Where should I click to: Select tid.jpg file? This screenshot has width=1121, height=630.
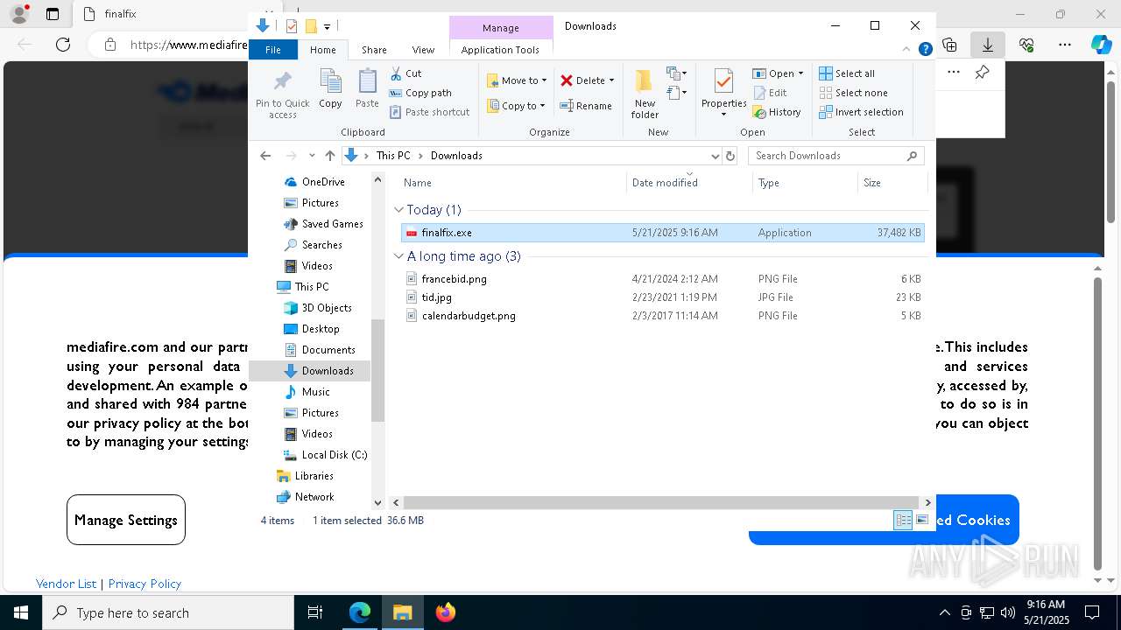[662, 297]
